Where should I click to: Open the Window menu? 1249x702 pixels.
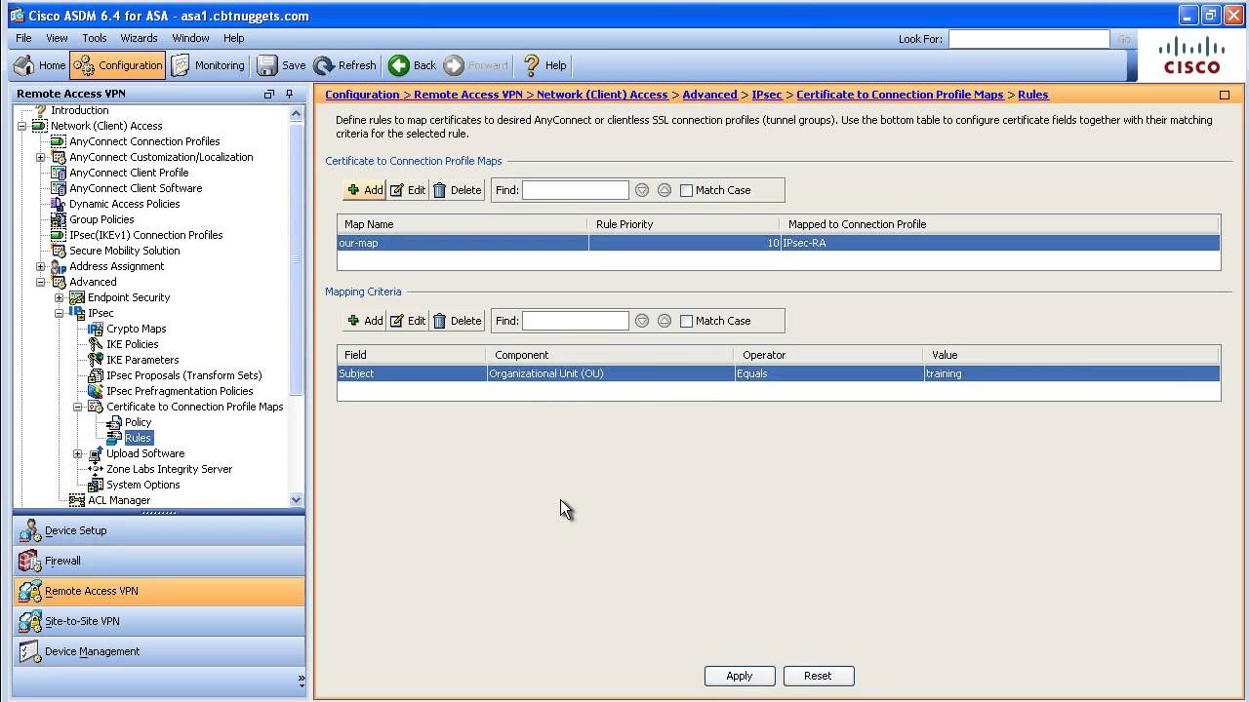[x=190, y=38]
